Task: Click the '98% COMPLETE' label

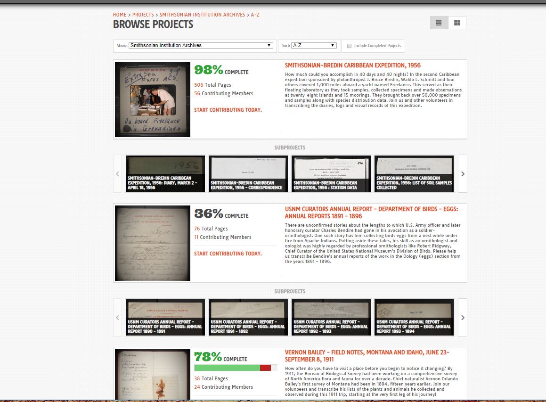Action: pos(221,70)
